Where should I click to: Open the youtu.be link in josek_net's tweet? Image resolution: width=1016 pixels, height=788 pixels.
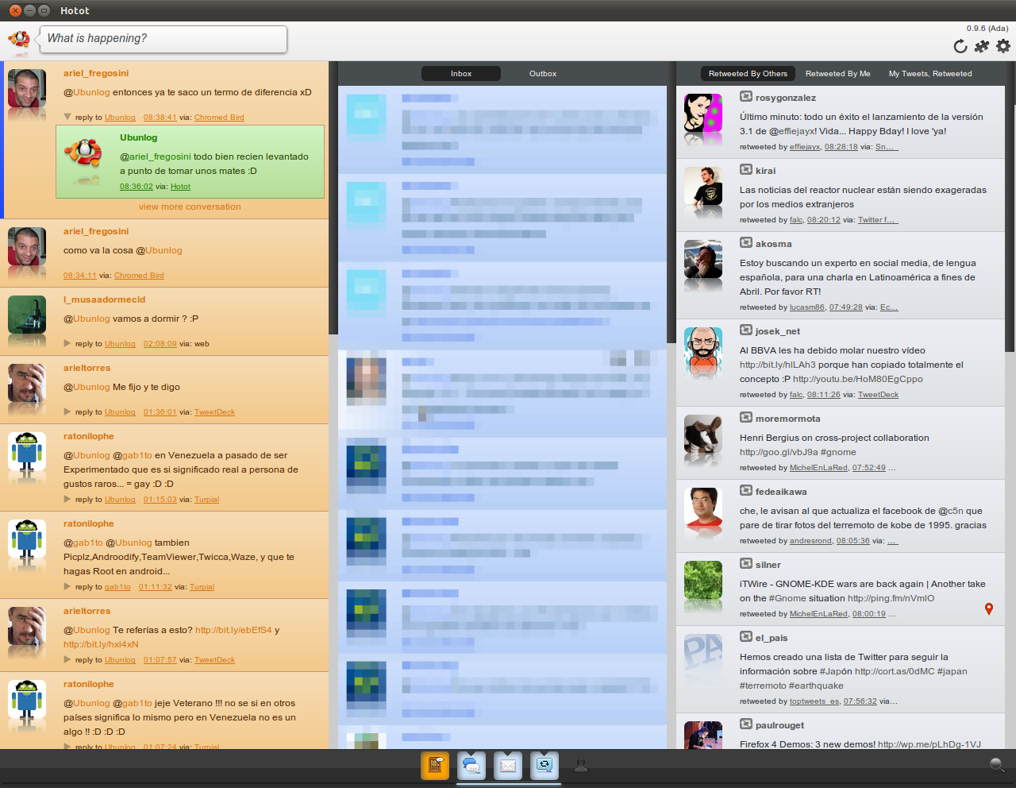(857, 379)
